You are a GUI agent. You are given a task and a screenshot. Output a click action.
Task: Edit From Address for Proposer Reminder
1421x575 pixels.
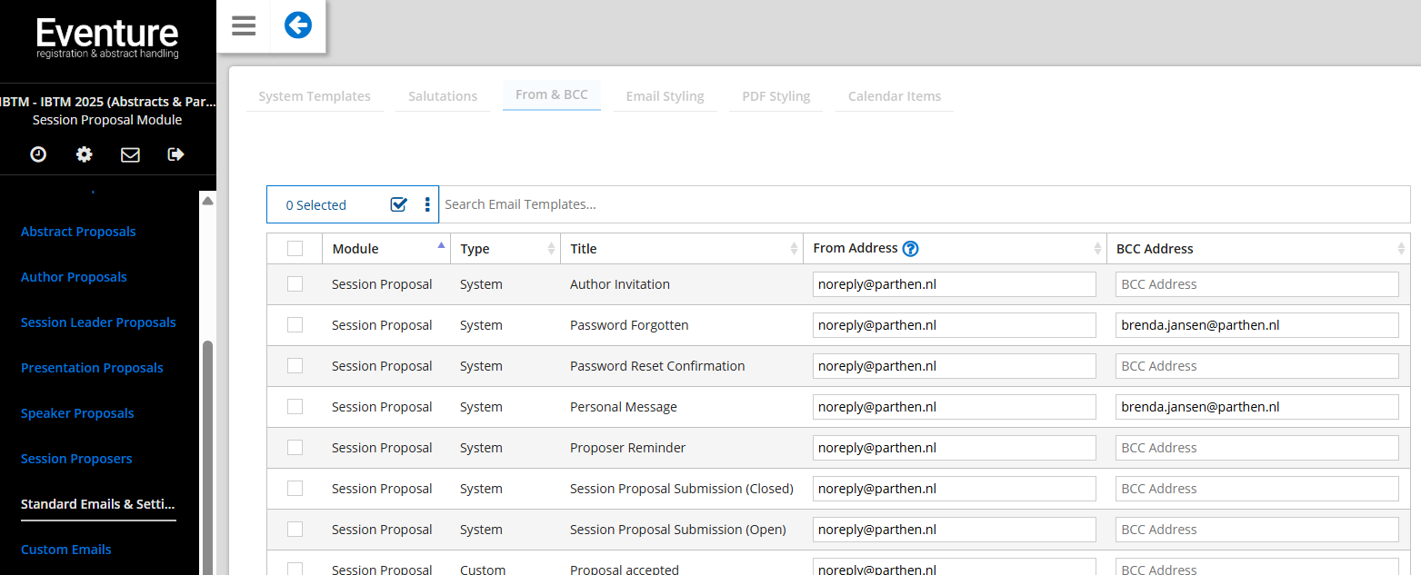pyautogui.click(x=955, y=448)
